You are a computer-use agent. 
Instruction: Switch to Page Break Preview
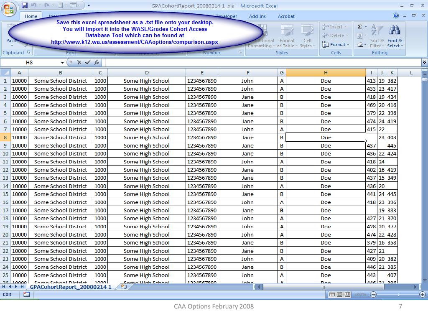(x=347, y=295)
